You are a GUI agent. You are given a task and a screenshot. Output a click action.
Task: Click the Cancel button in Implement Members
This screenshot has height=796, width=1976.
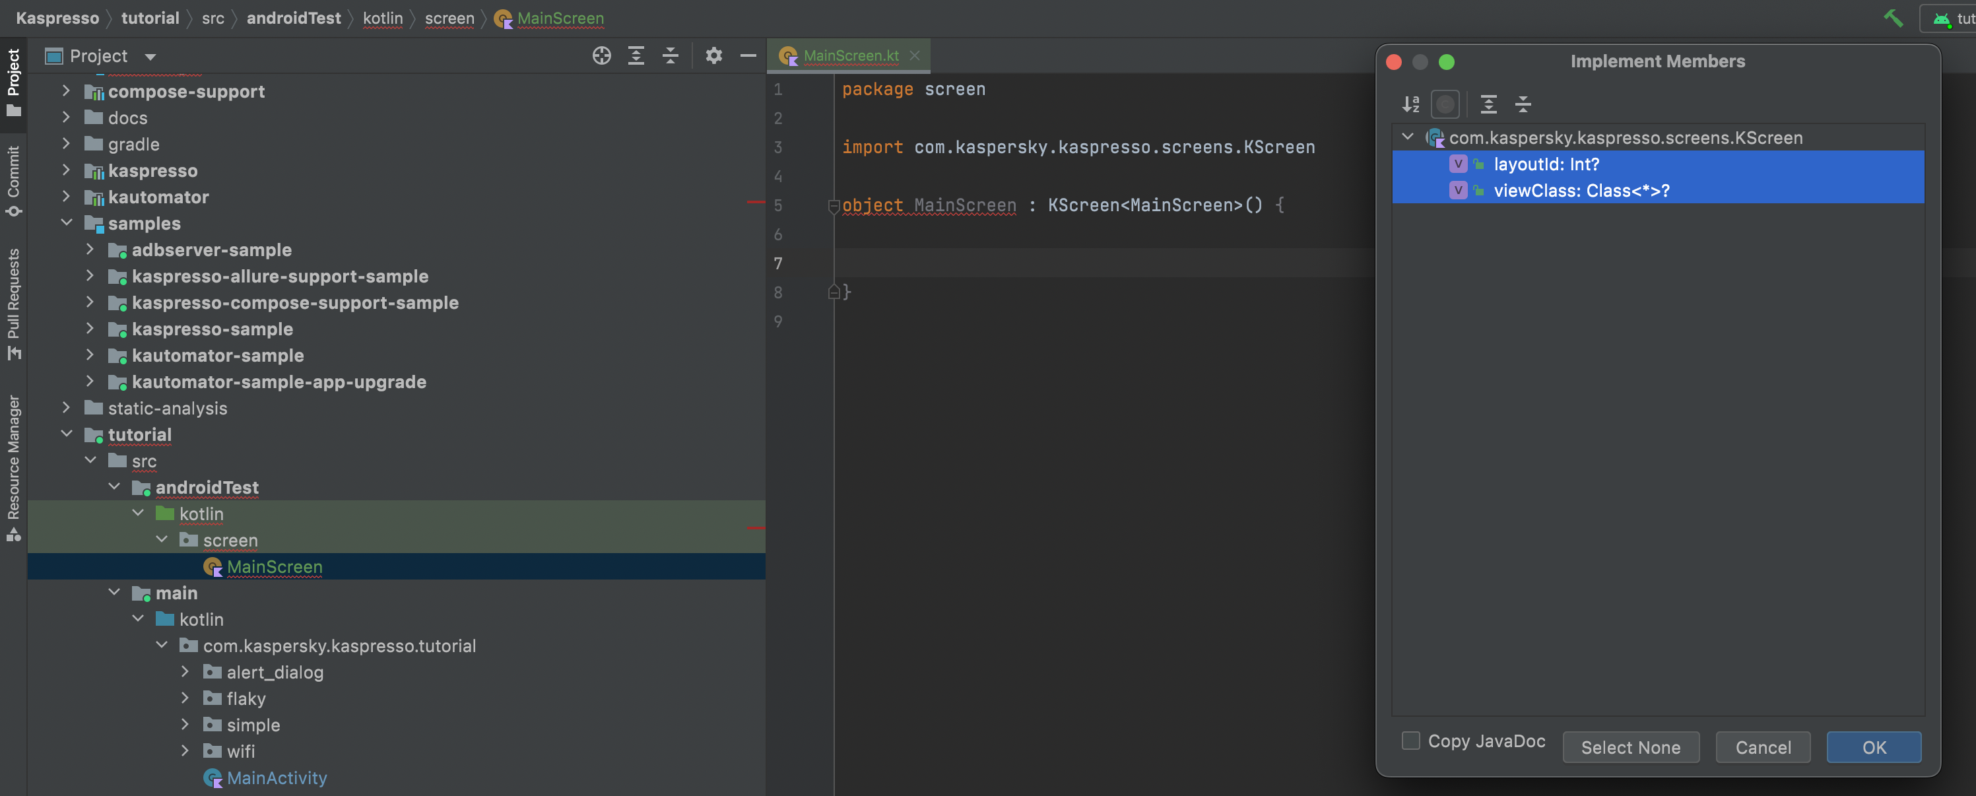[x=1763, y=746]
